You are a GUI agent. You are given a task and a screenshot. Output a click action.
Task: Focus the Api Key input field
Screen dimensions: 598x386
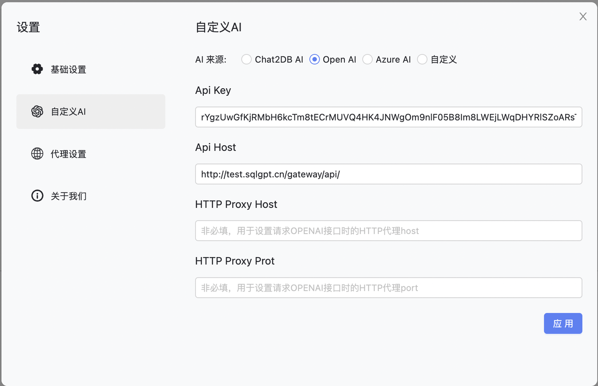click(x=389, y=117)
